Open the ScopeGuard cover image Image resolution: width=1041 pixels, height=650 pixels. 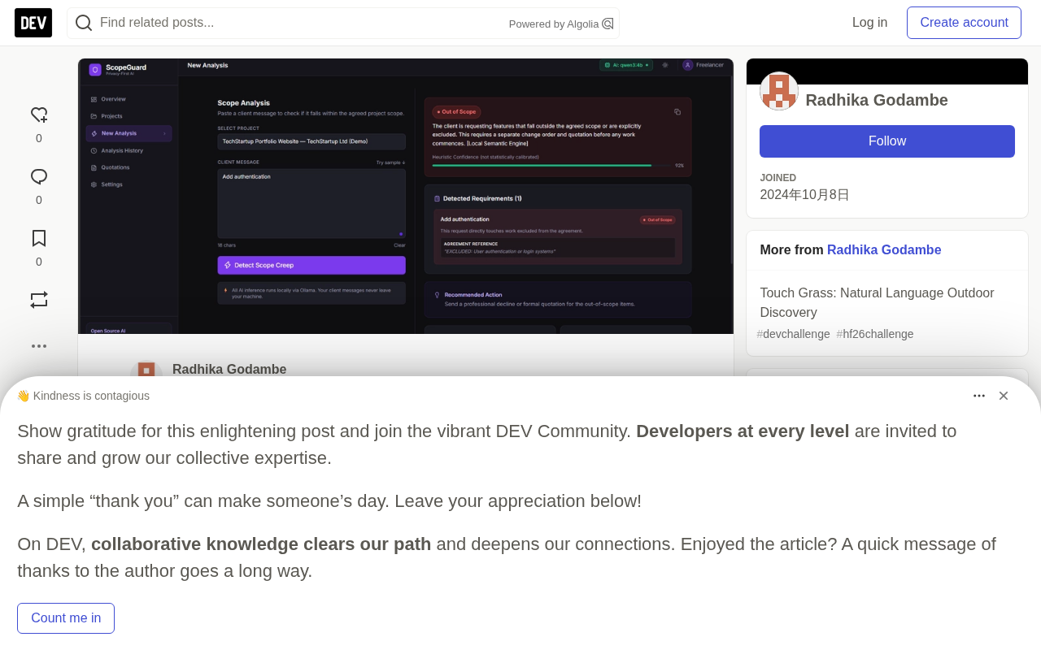(x=406, y=196)
